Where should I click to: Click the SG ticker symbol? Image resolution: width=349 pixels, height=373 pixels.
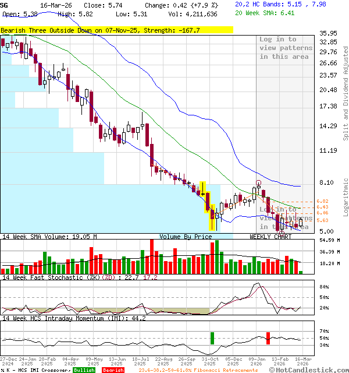pos(5,5)
